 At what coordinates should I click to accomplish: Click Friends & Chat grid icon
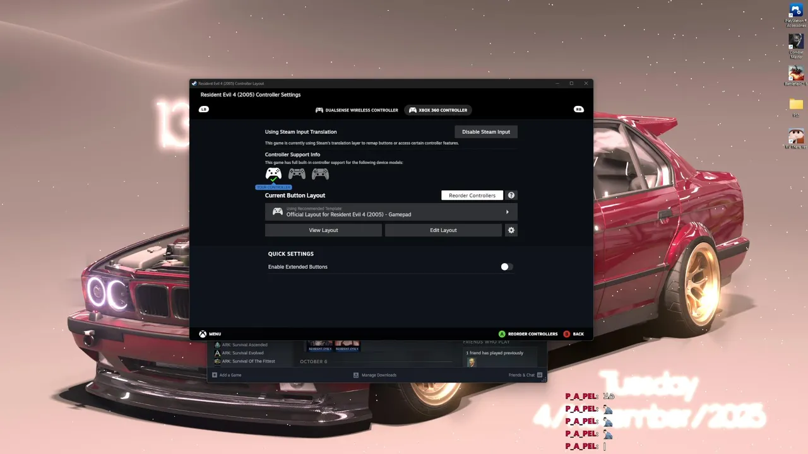[540, 375]
